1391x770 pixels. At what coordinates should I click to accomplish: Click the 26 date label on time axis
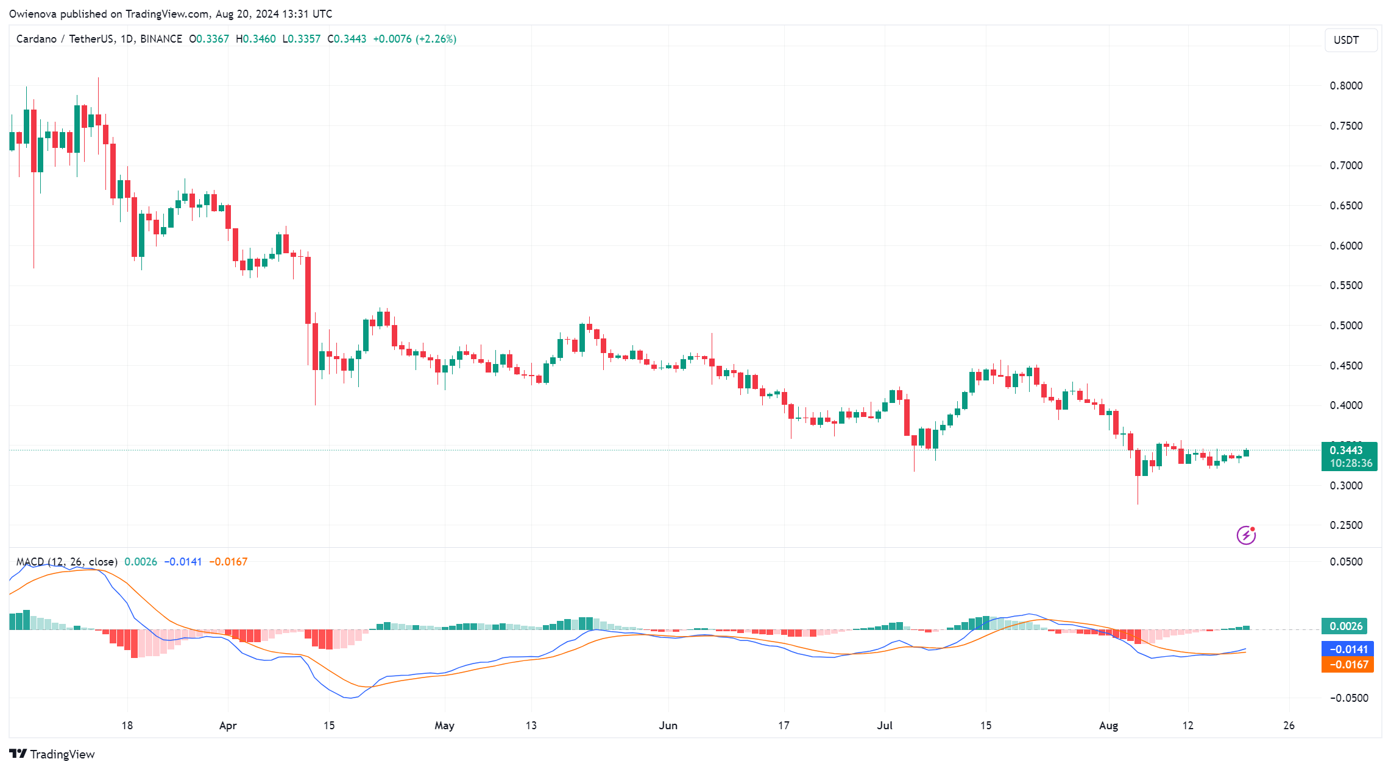[x=1289, y=726]
